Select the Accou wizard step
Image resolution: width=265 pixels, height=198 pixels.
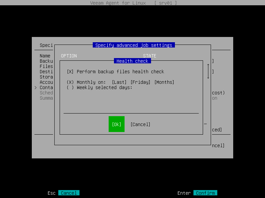click(x=46, y=82)
